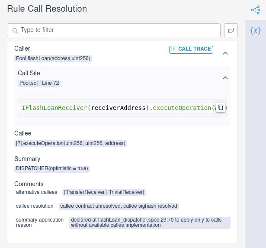266x248 pixels.
Task: Click the In CALL TRACE badge
Action: click(191, 49)
